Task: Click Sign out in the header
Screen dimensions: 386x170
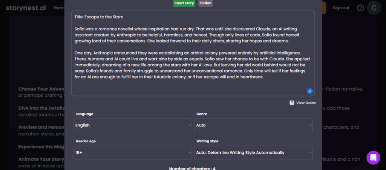Action: coord(341,8)
